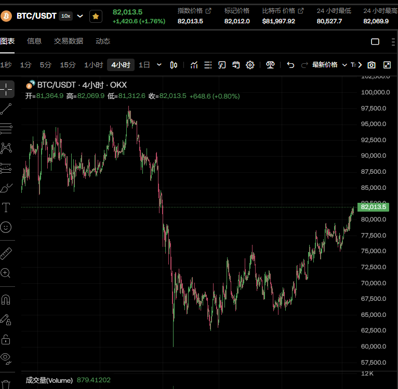Take a chart snapshot with camera icon
398x389 pixels.
click(x=372, y=65)
